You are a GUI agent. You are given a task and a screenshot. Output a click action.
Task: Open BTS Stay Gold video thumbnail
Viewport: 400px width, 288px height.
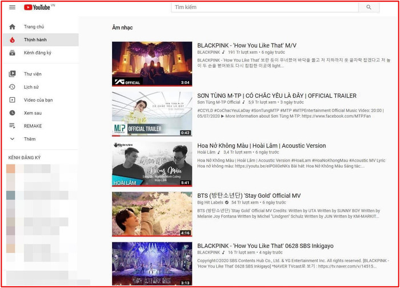[152, 214]
